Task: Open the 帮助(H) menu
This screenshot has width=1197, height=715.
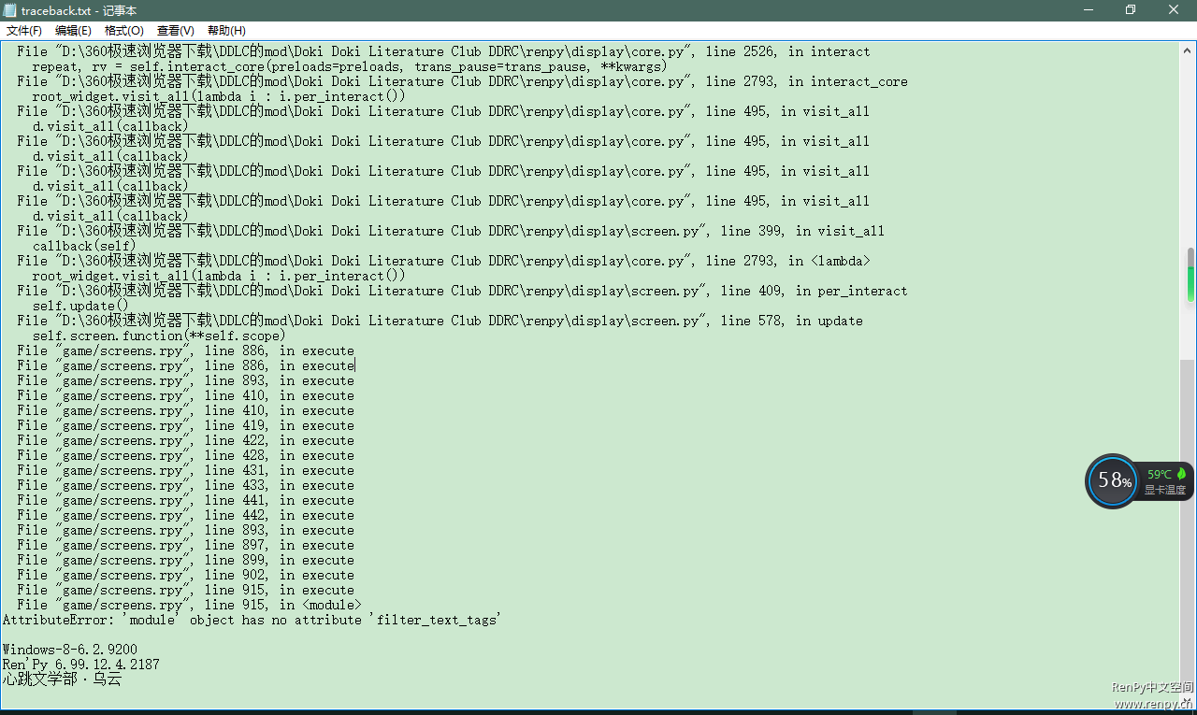Action: click(x=226, y=31)
